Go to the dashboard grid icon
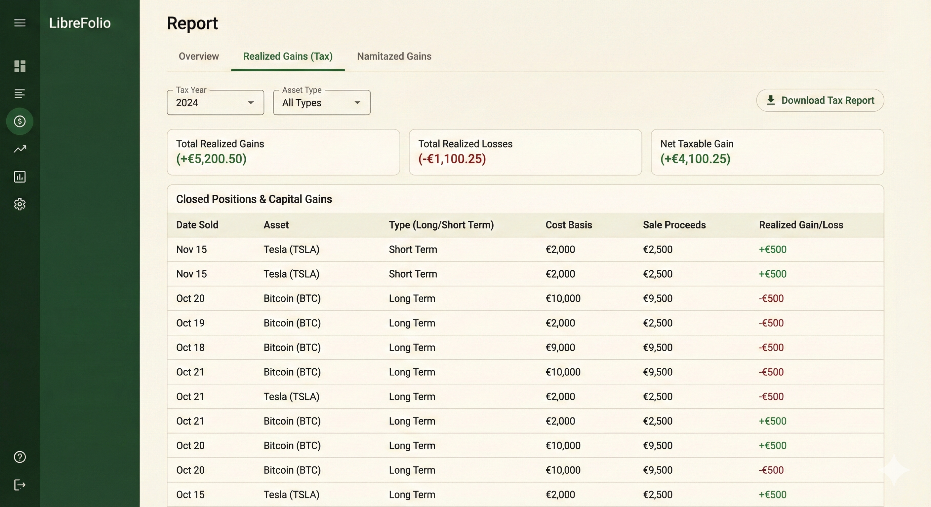The width and height of the screenshot is (931, 507). [20, 66]
